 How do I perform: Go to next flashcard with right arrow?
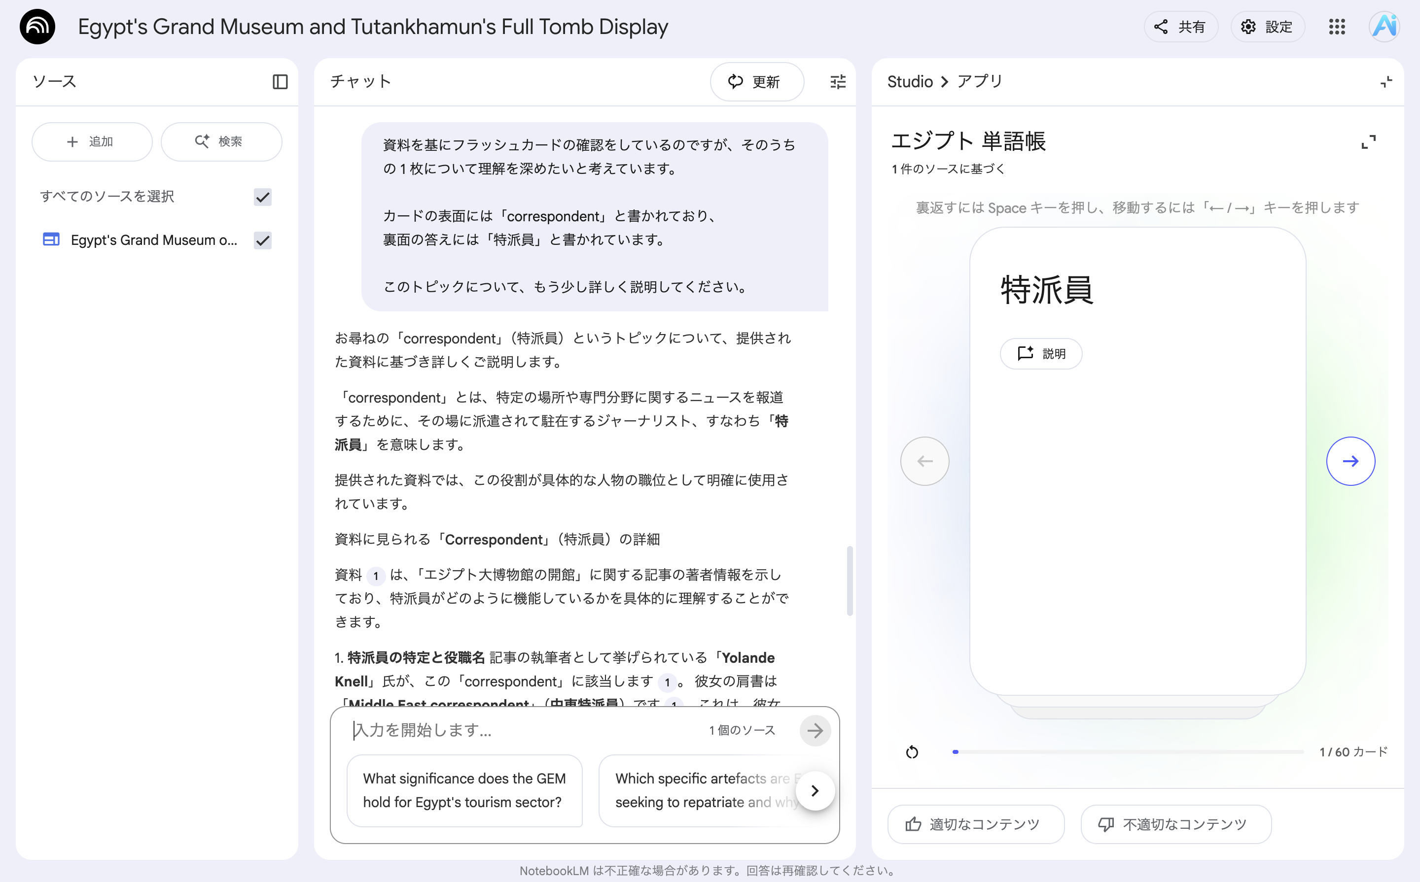[x=1350, y=461]
